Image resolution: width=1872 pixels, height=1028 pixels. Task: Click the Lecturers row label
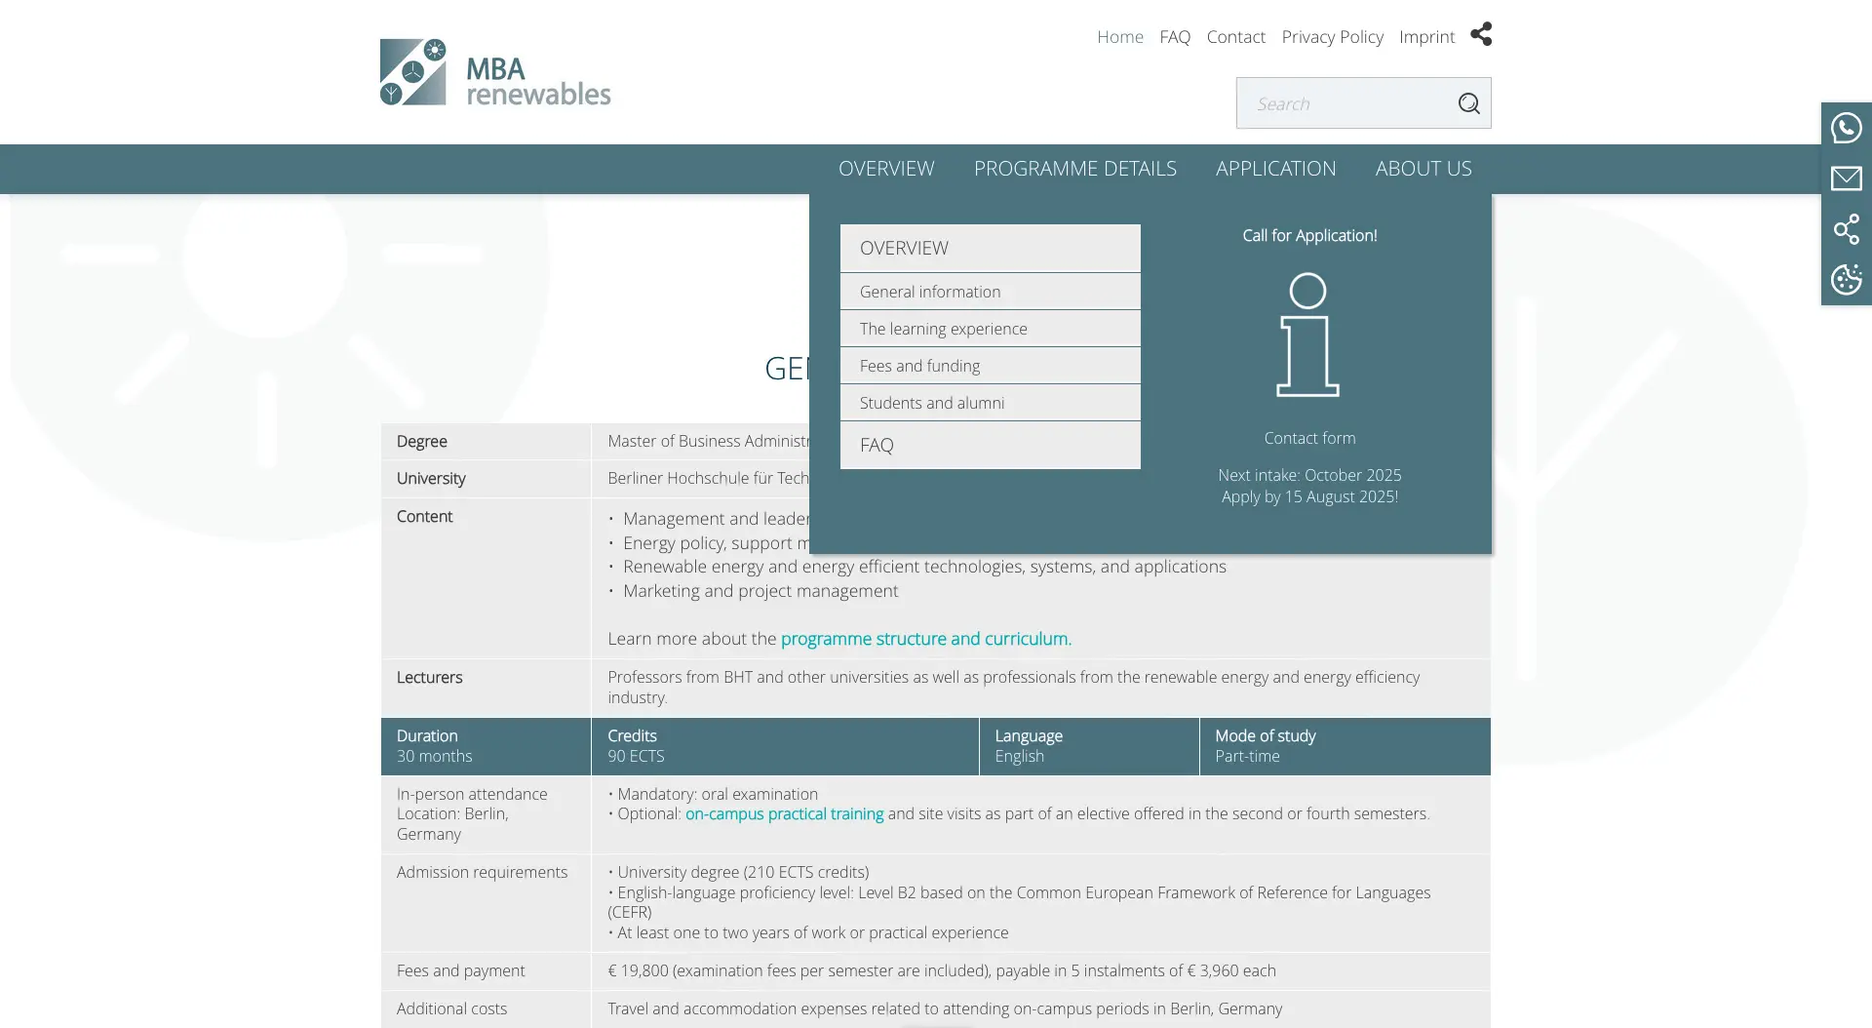click(x=429, y=677)
